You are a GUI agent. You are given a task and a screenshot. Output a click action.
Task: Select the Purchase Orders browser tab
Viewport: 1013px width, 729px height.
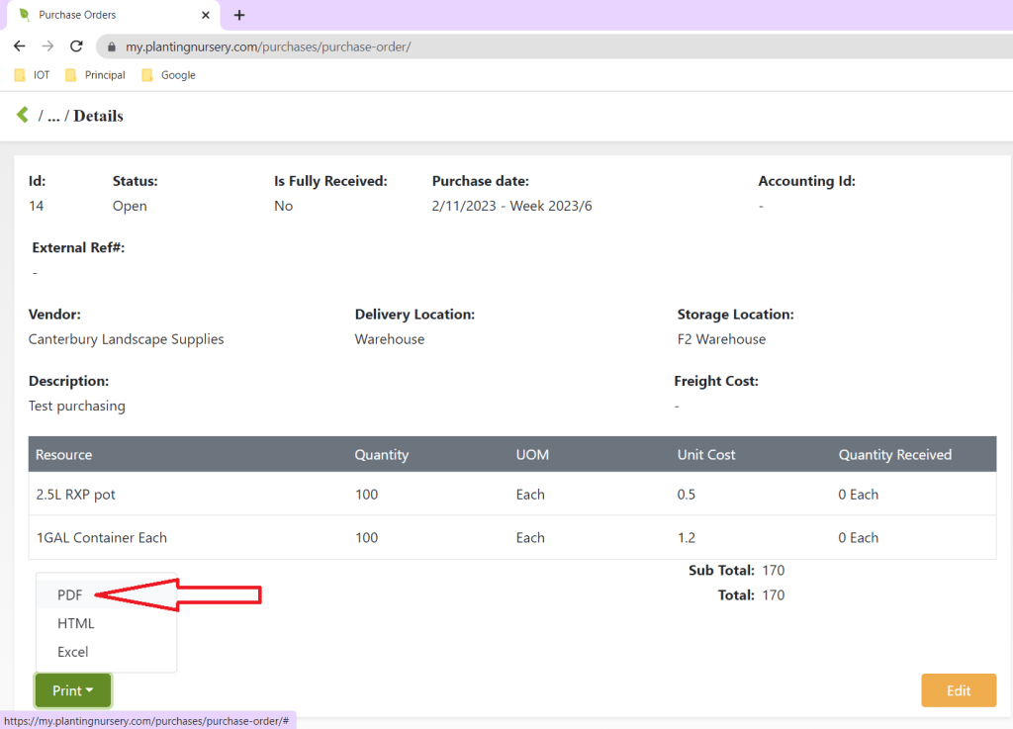(x=109, y=15)
